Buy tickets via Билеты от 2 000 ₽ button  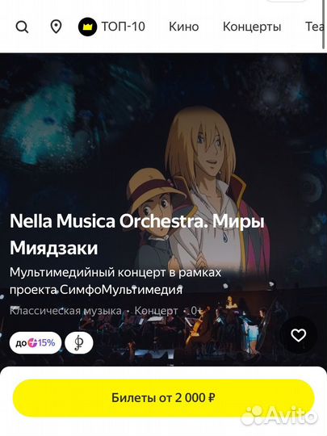coord(163,398)
